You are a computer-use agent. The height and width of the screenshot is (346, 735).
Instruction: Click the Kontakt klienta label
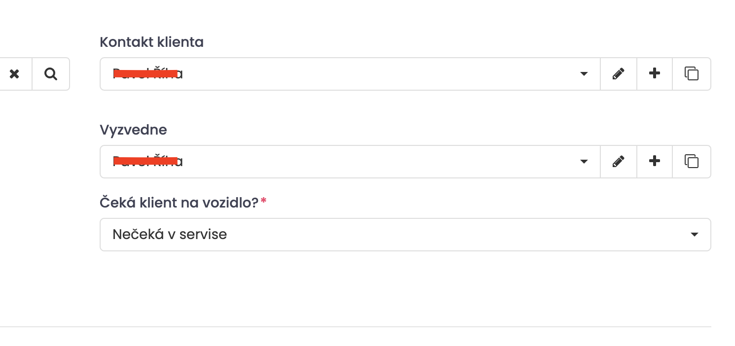pyautogui.click(x=151, y=42)
